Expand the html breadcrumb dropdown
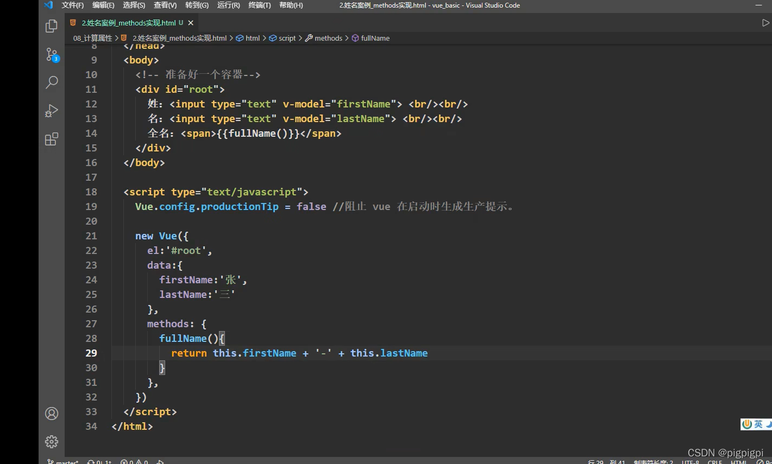This screenshot has width=772, height=464. tap(253, 38)
